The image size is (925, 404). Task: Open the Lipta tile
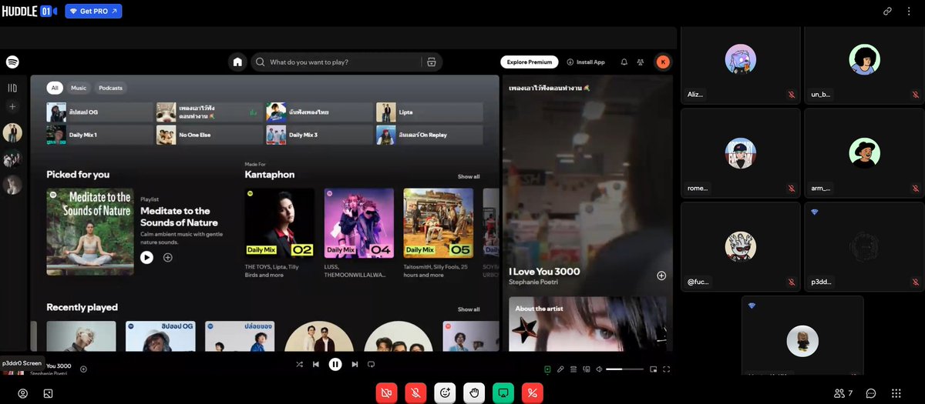pos(429,112)
